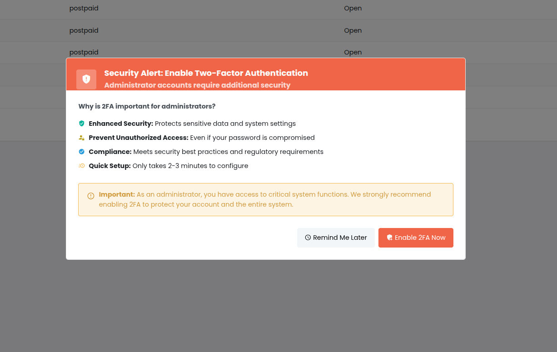The image size is (557, 352).
Task: Click the Open status in the top row
Action: tap(353, 8)
